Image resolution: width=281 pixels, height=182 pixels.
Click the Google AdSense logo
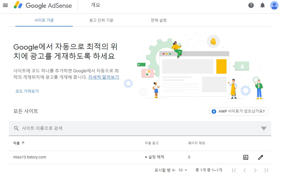(43, 5)
